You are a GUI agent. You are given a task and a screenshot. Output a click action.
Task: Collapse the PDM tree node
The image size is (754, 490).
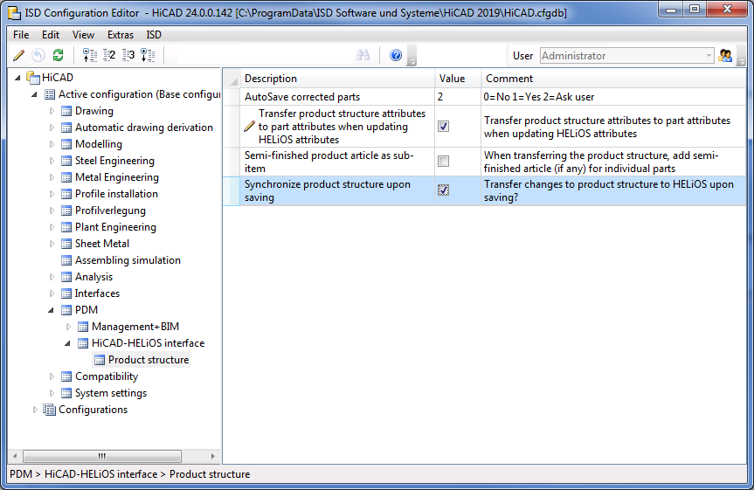(51, 310)
